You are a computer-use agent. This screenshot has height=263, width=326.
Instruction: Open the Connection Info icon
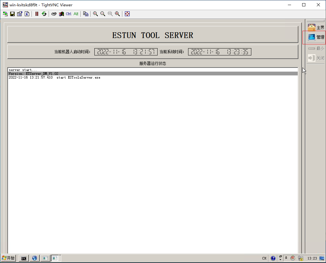27,14
